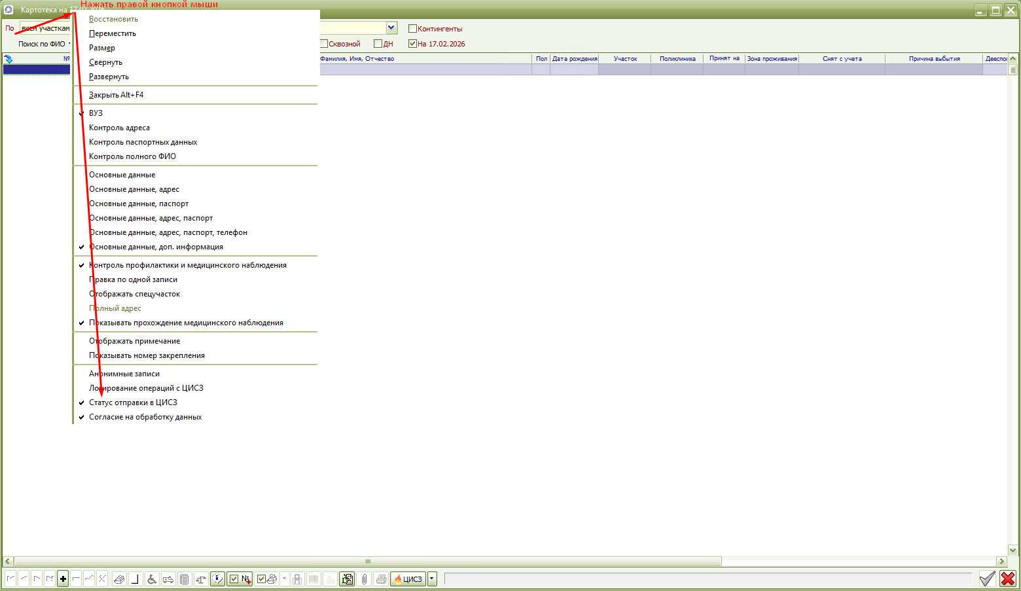1021x591 pixels.
Task: Uncheck the На 17.02.2026 checkbox
Action: pos(412,44)
